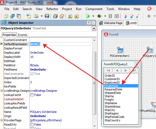Click the LiveBindings Designer link value
This screenshot has width=156, height=129.
click(x=44, y=91)
